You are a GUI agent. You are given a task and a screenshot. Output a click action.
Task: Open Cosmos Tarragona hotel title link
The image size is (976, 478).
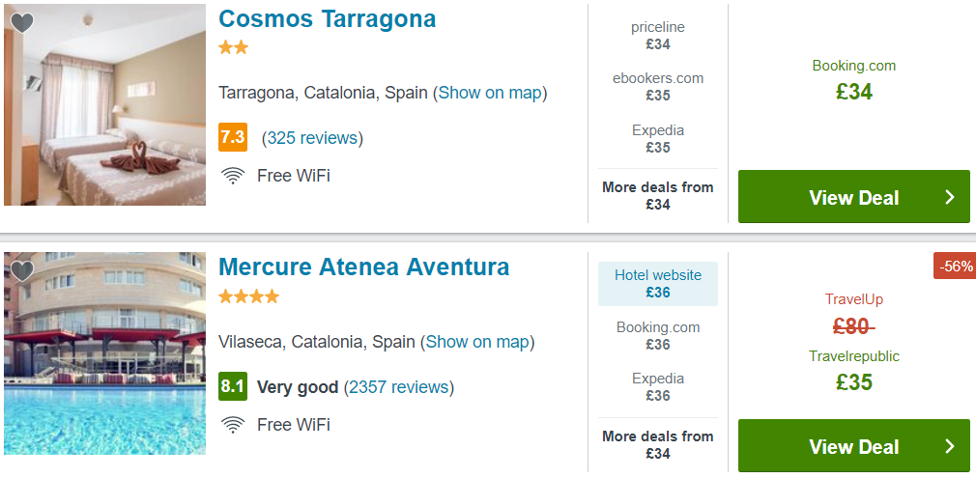click(328, 18)
